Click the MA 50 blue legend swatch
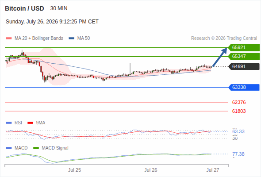This screenshot has width=261, height=177. click(x=72, y=38)
